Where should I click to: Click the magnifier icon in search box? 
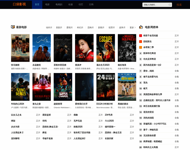pyautogui.click(x=170, y=5)
